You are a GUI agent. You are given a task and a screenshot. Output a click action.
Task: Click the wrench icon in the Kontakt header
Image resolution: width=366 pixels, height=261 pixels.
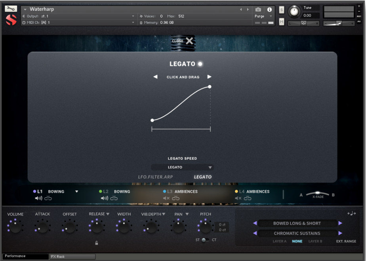pyautogui.click(x=11, y=9)
